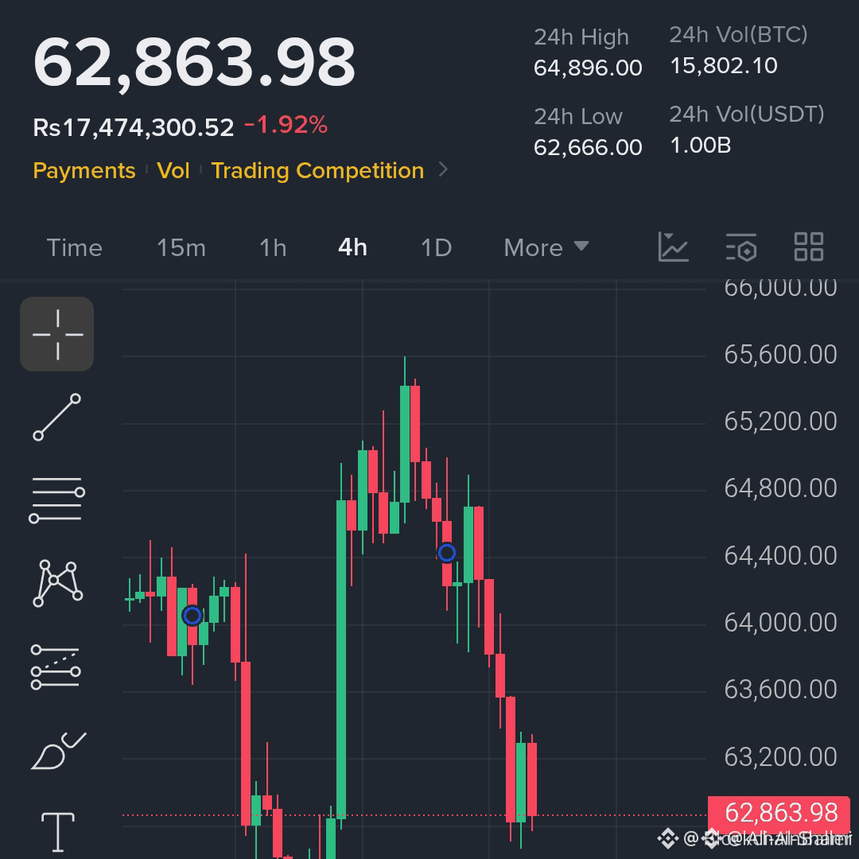Select the Fibonacci retracement lines tool

click(x=56, y=667)
